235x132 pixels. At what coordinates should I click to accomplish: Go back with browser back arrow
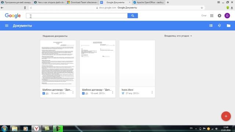click(2, 8)
